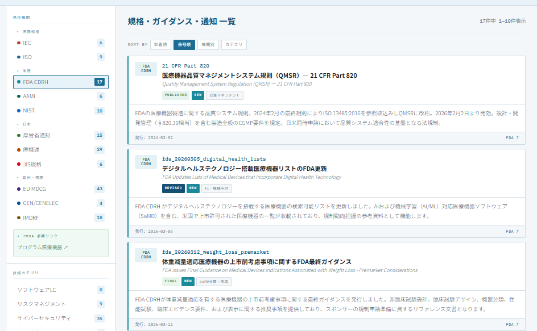537x331 pixels.
Task: Click NEW badge on digital health entry
Action: point(193,188)
